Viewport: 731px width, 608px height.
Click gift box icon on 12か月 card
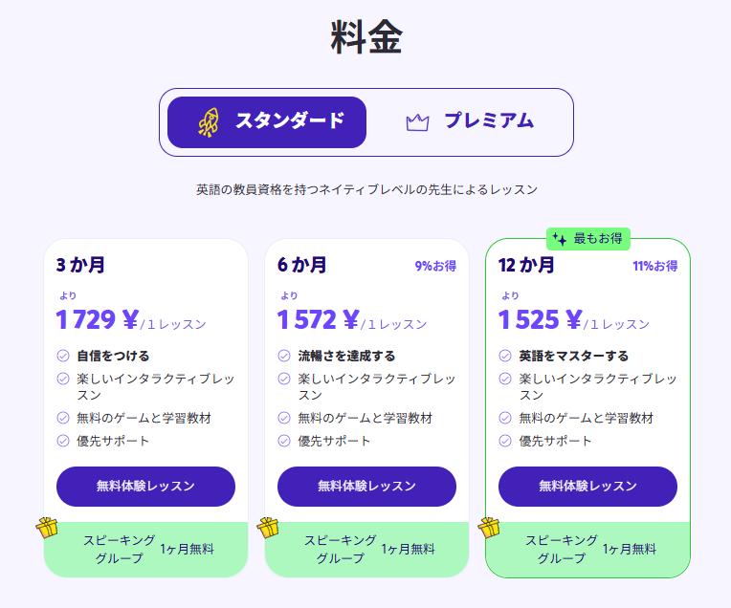[489, 528]
